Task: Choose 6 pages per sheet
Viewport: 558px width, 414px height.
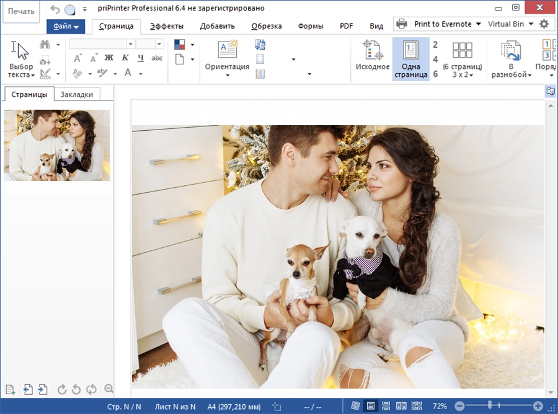Action: [x=435, y=74]
